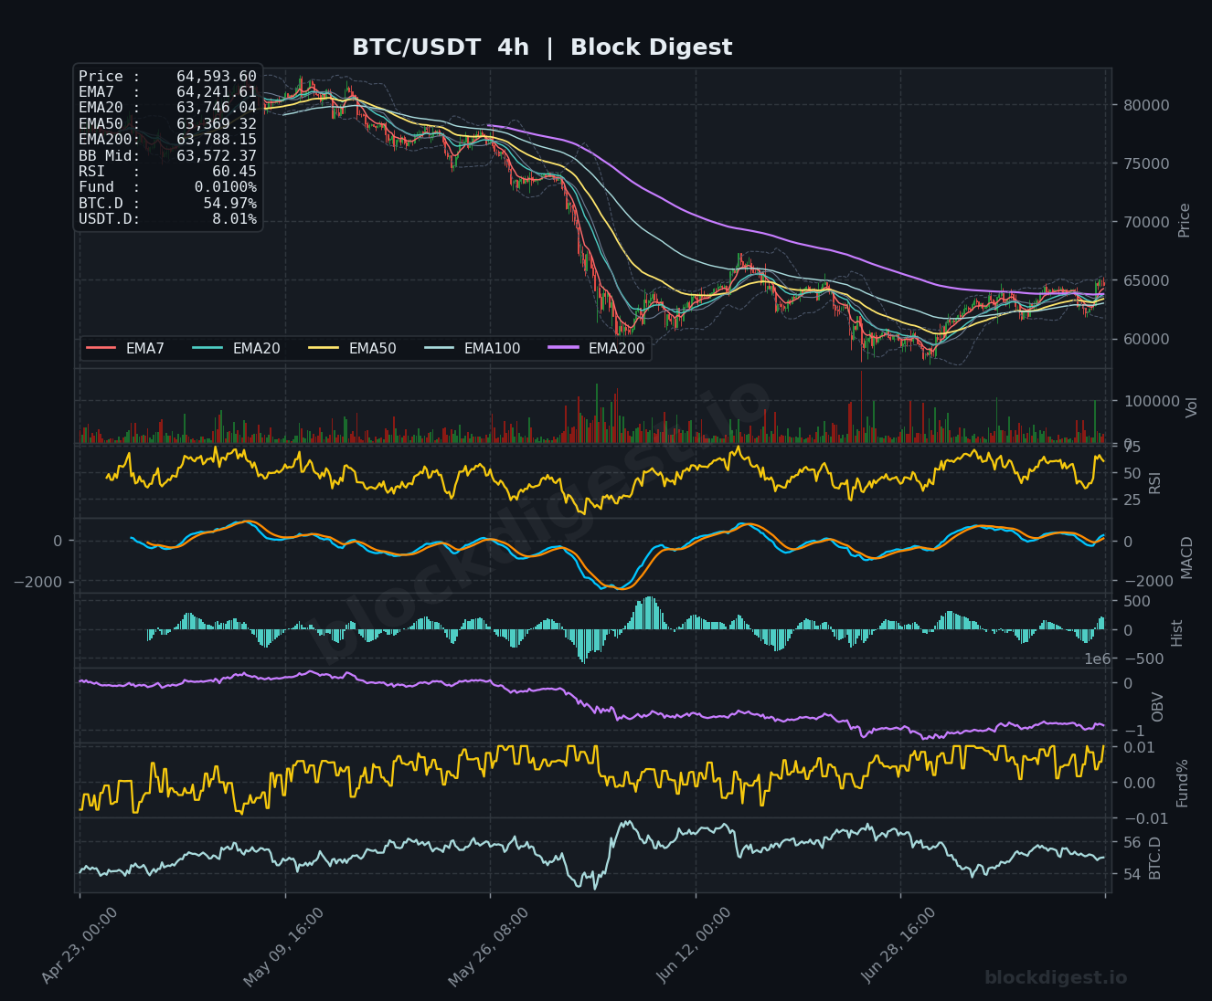Click the Hist 500 axis label
This screenshot has width=1212, height=1001.
click(1136, 601)
